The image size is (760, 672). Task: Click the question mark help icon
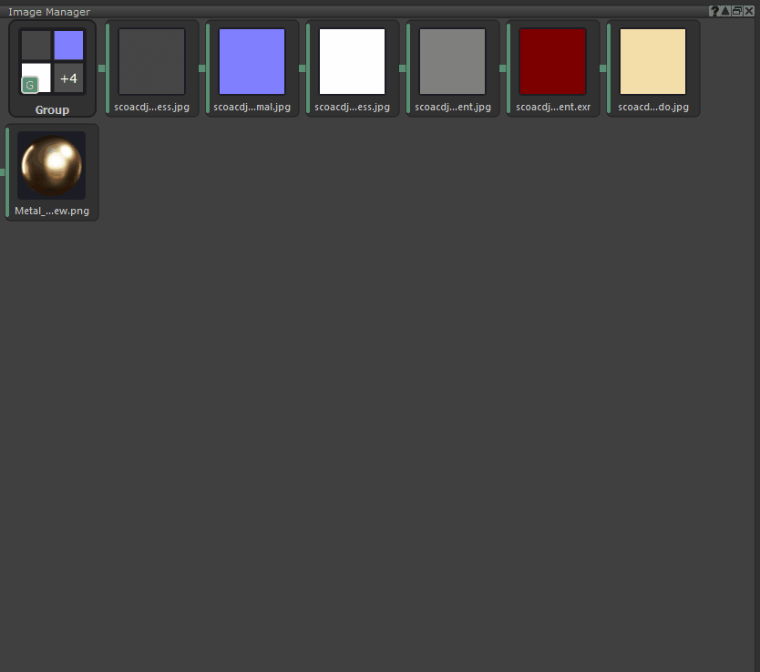coord(714,11)
